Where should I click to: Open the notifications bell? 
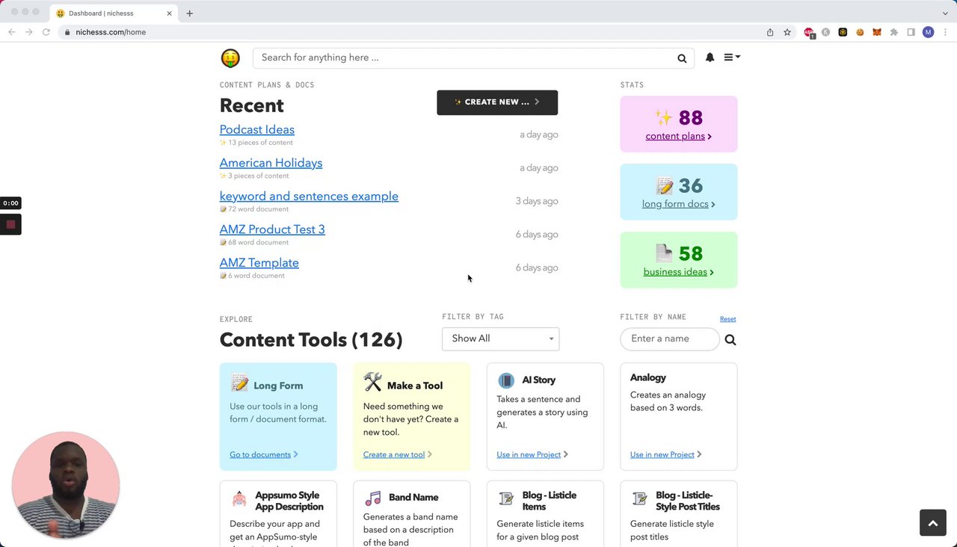click(710, 58)
